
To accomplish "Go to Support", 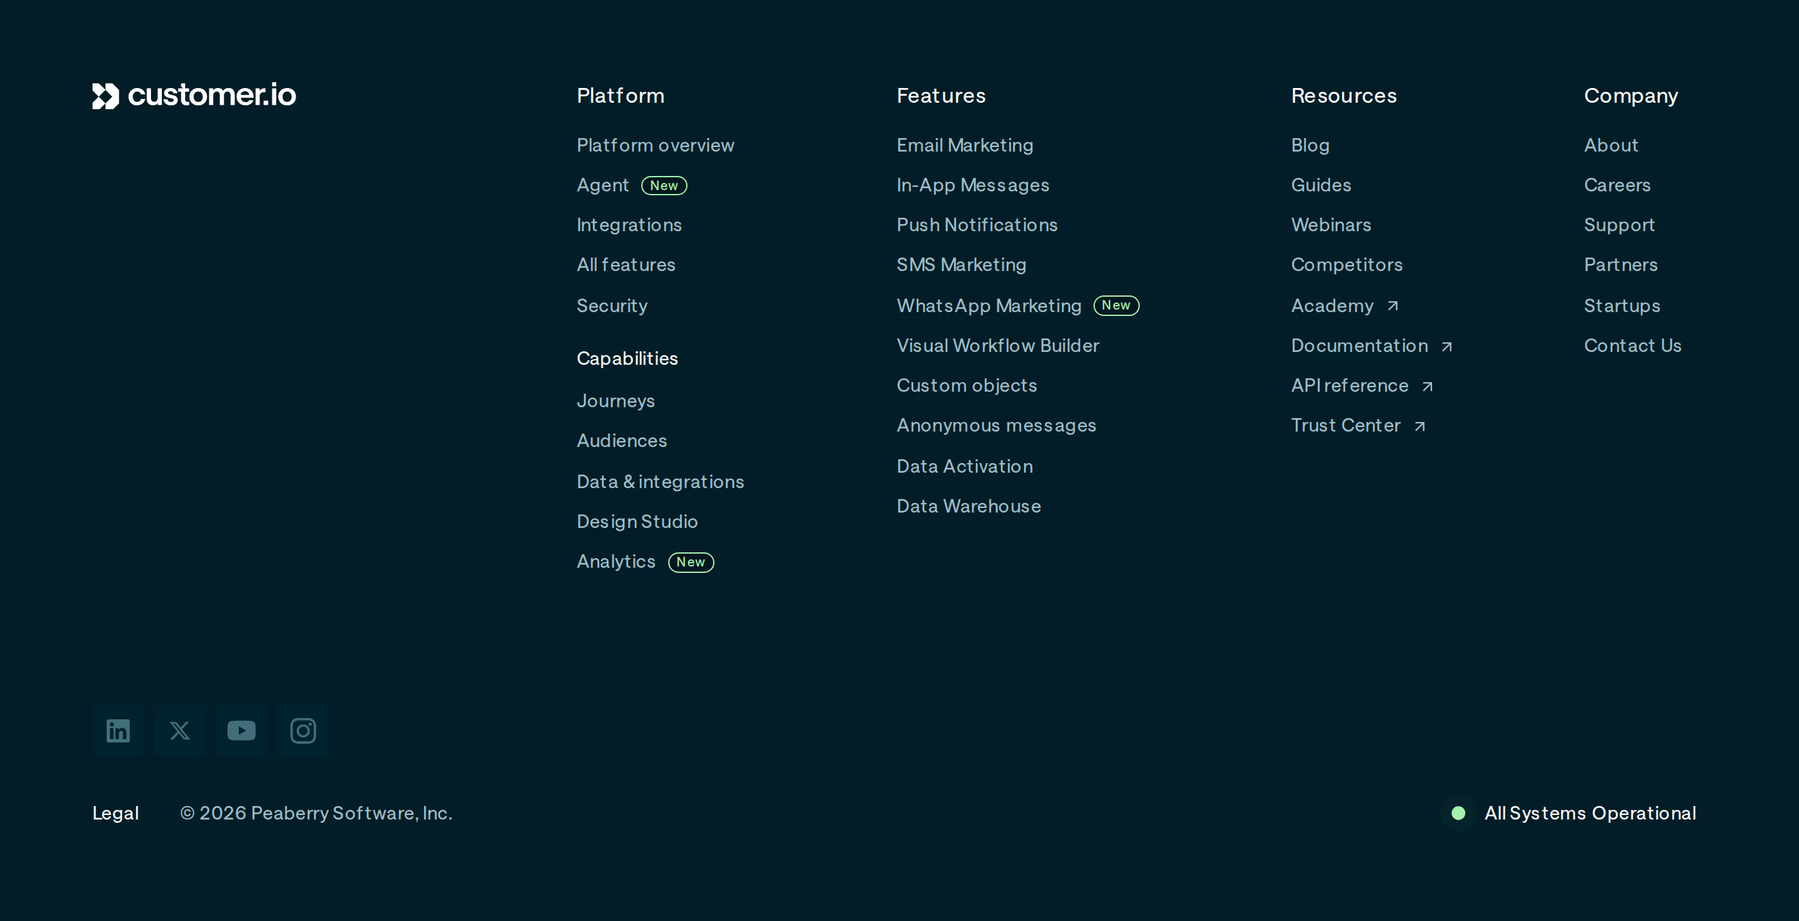I will click(1619, 225).
